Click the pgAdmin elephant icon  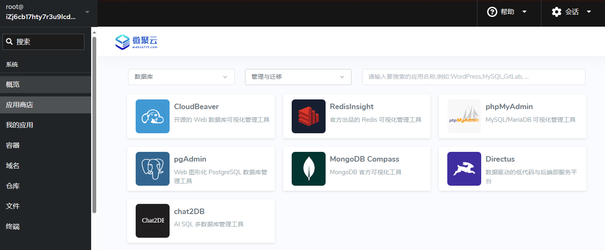pos(153,169)
